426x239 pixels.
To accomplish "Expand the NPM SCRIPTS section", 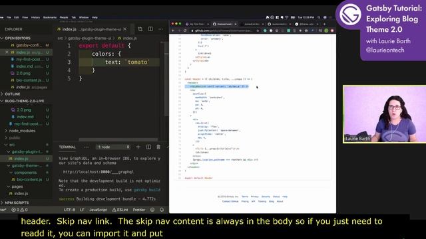I will [15, 202].
